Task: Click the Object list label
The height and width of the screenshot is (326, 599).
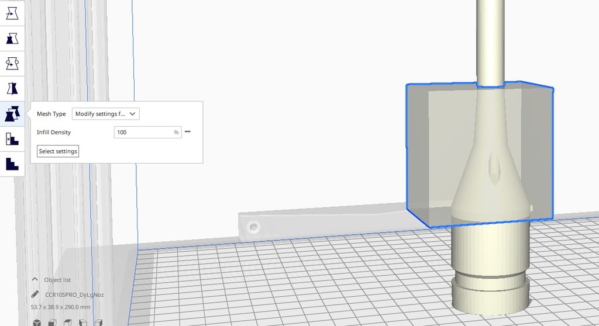Action: 57,280
